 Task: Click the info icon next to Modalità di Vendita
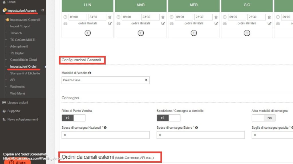coord(90,73)
